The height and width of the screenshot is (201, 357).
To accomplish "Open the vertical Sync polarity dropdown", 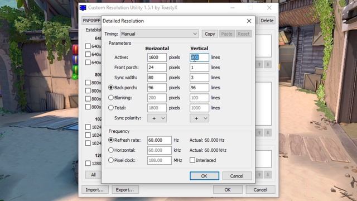I will point(199,118).
